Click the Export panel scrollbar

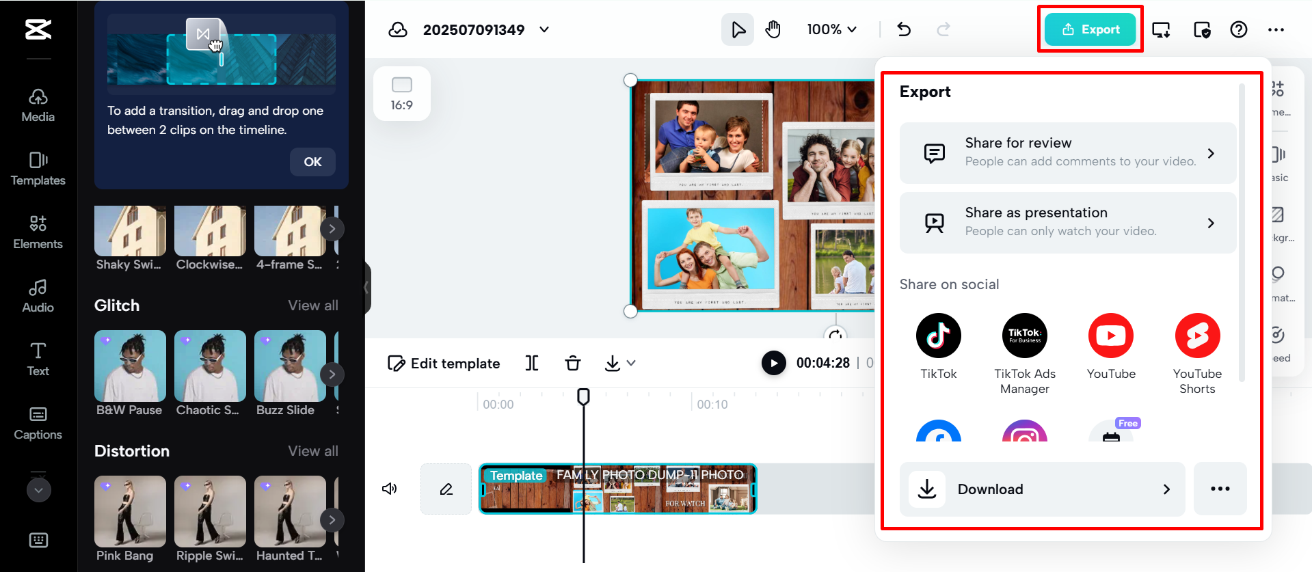(1242, 232)
